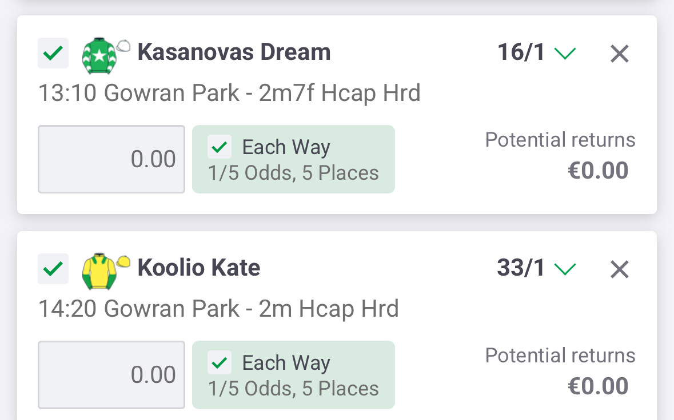Click Koolio Kate's 1/5 Odds, 5 Places terms

(293, 389)
